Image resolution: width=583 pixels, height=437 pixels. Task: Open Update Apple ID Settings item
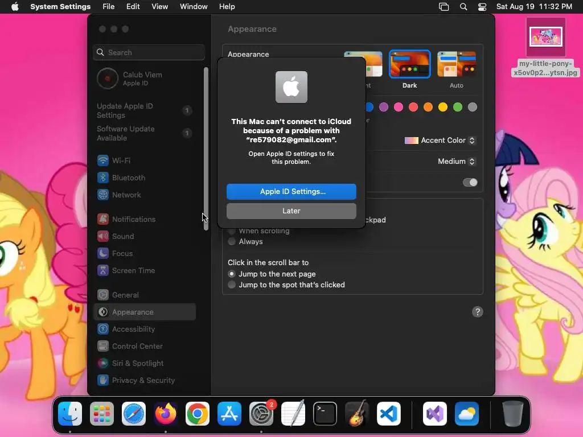pyautogui.click(x=145, y=111)
